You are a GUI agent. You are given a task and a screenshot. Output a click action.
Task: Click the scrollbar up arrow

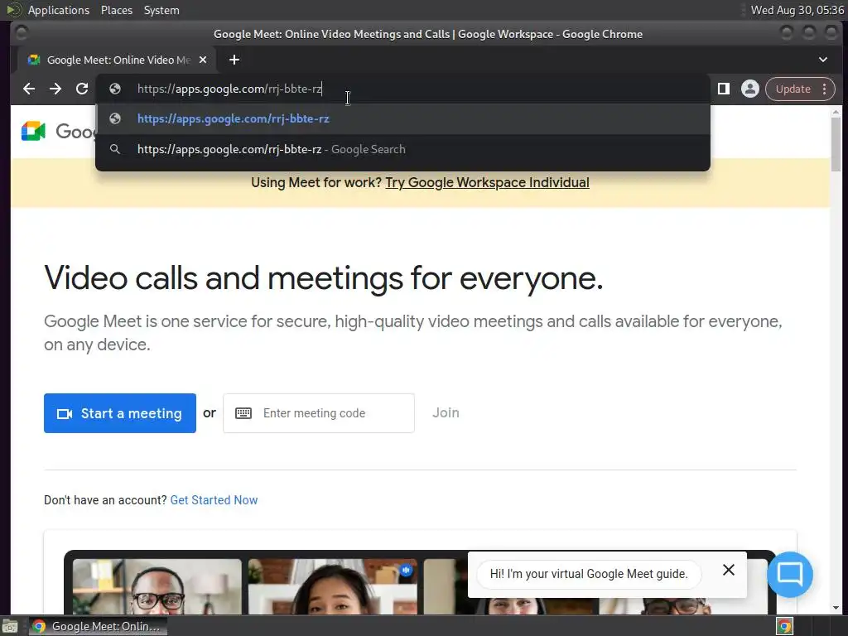tap(836, 112)
